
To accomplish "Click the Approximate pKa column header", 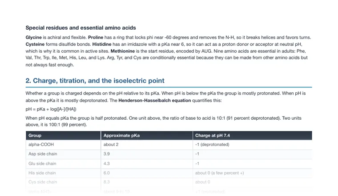I will pos(147,136).
